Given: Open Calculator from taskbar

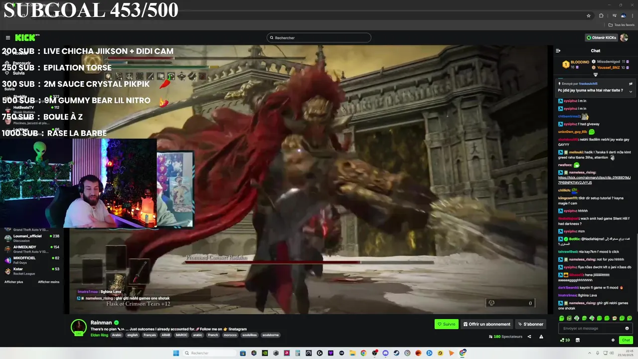Looking at the screenshot, I should click(298, 353).
